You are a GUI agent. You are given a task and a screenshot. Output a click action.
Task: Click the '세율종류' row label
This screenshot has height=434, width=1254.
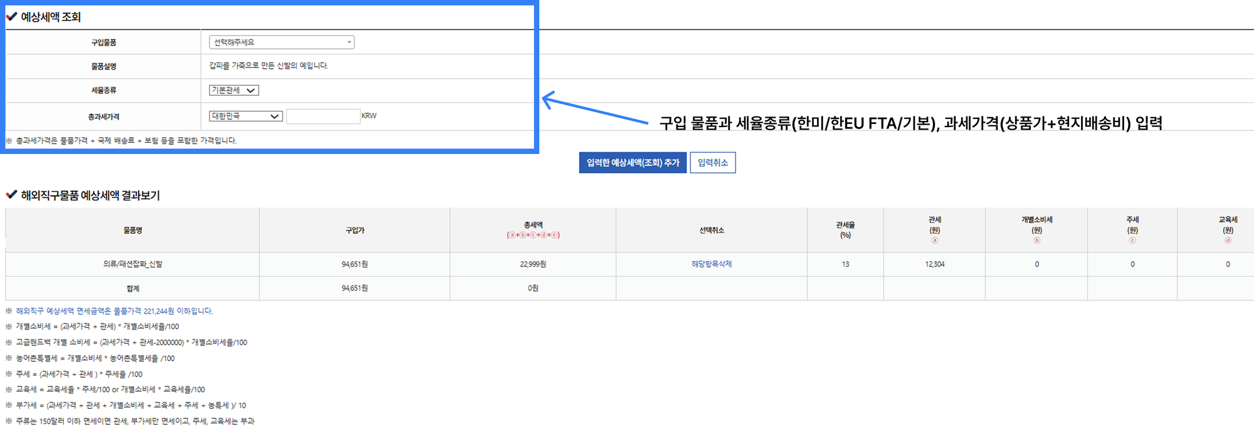(x=103, y=90)
